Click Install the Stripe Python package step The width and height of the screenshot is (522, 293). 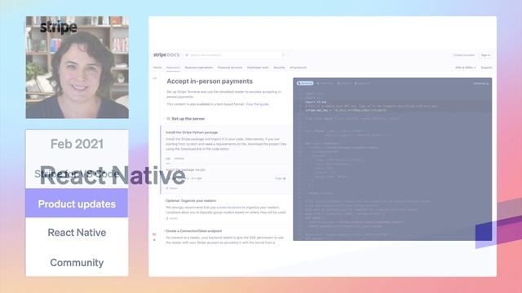[x=192, y=132]
